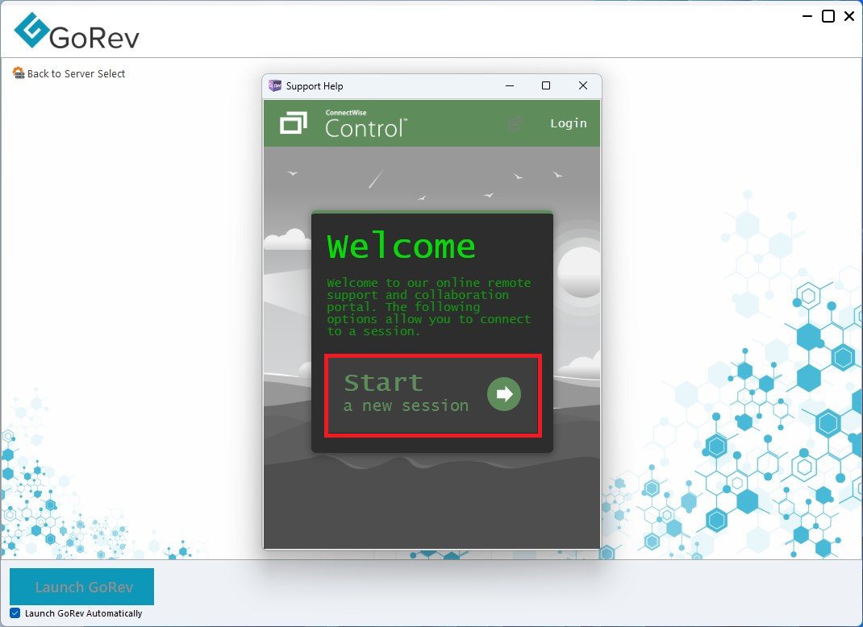Viewport: 863px width, 627px height.
Task: Click the server icon beside Back to Server Select
Action: coord(19,73)
